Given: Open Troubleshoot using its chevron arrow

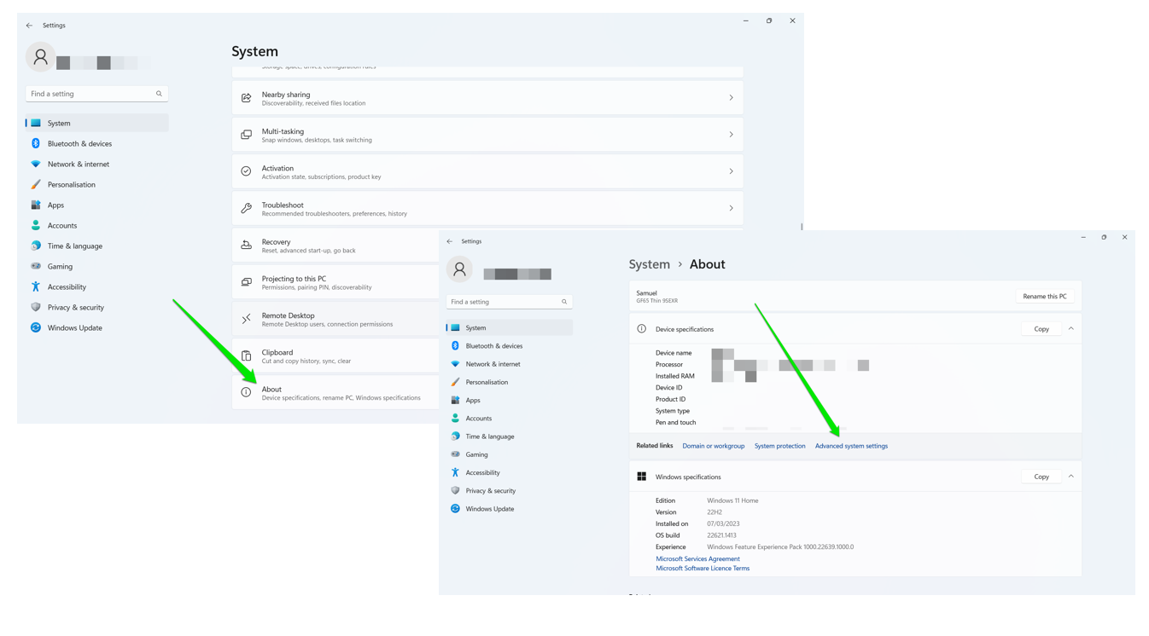Looking at the screenshot, I should [x=731, y=208].
